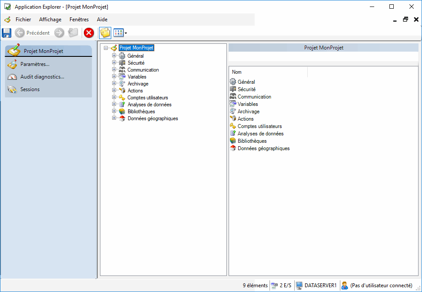Select Données géographiques in the right list
Image resolution: width=422 pixels, height=292 pixels.
[263, 148]
